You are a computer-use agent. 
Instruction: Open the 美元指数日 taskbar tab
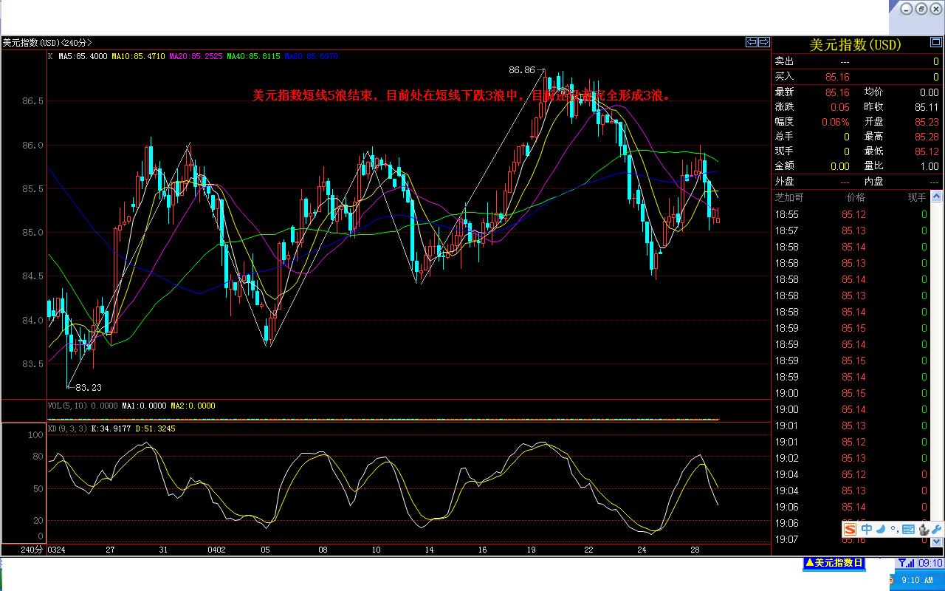click(834, 563)
